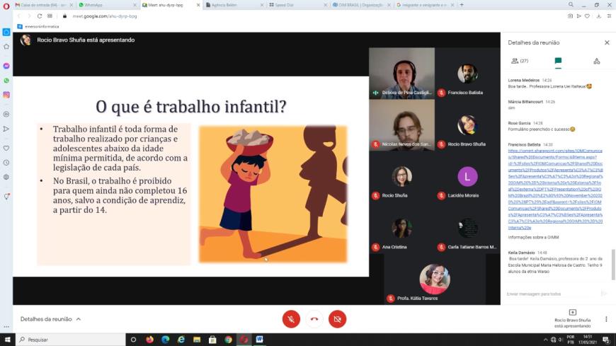Open the three-dot more options menu
This screenshot has height=346, width=616.
605,319
